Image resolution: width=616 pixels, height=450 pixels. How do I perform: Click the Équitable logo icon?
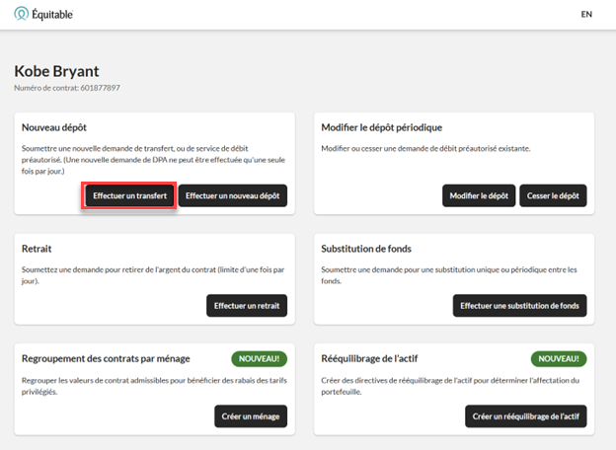click(20, 14)
